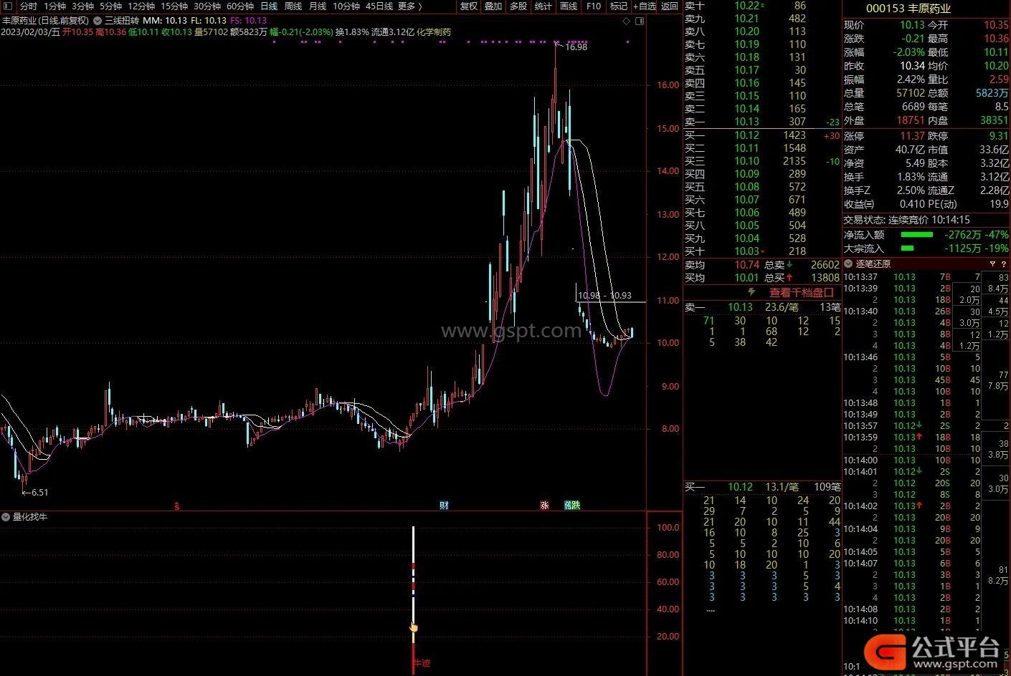Switch to 月线 monthly chart

point(318,6)
